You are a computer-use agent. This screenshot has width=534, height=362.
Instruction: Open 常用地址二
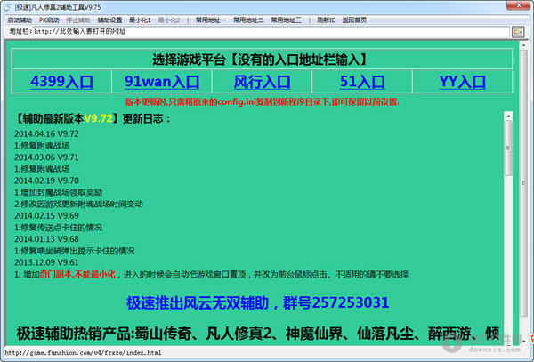point(248,20)
